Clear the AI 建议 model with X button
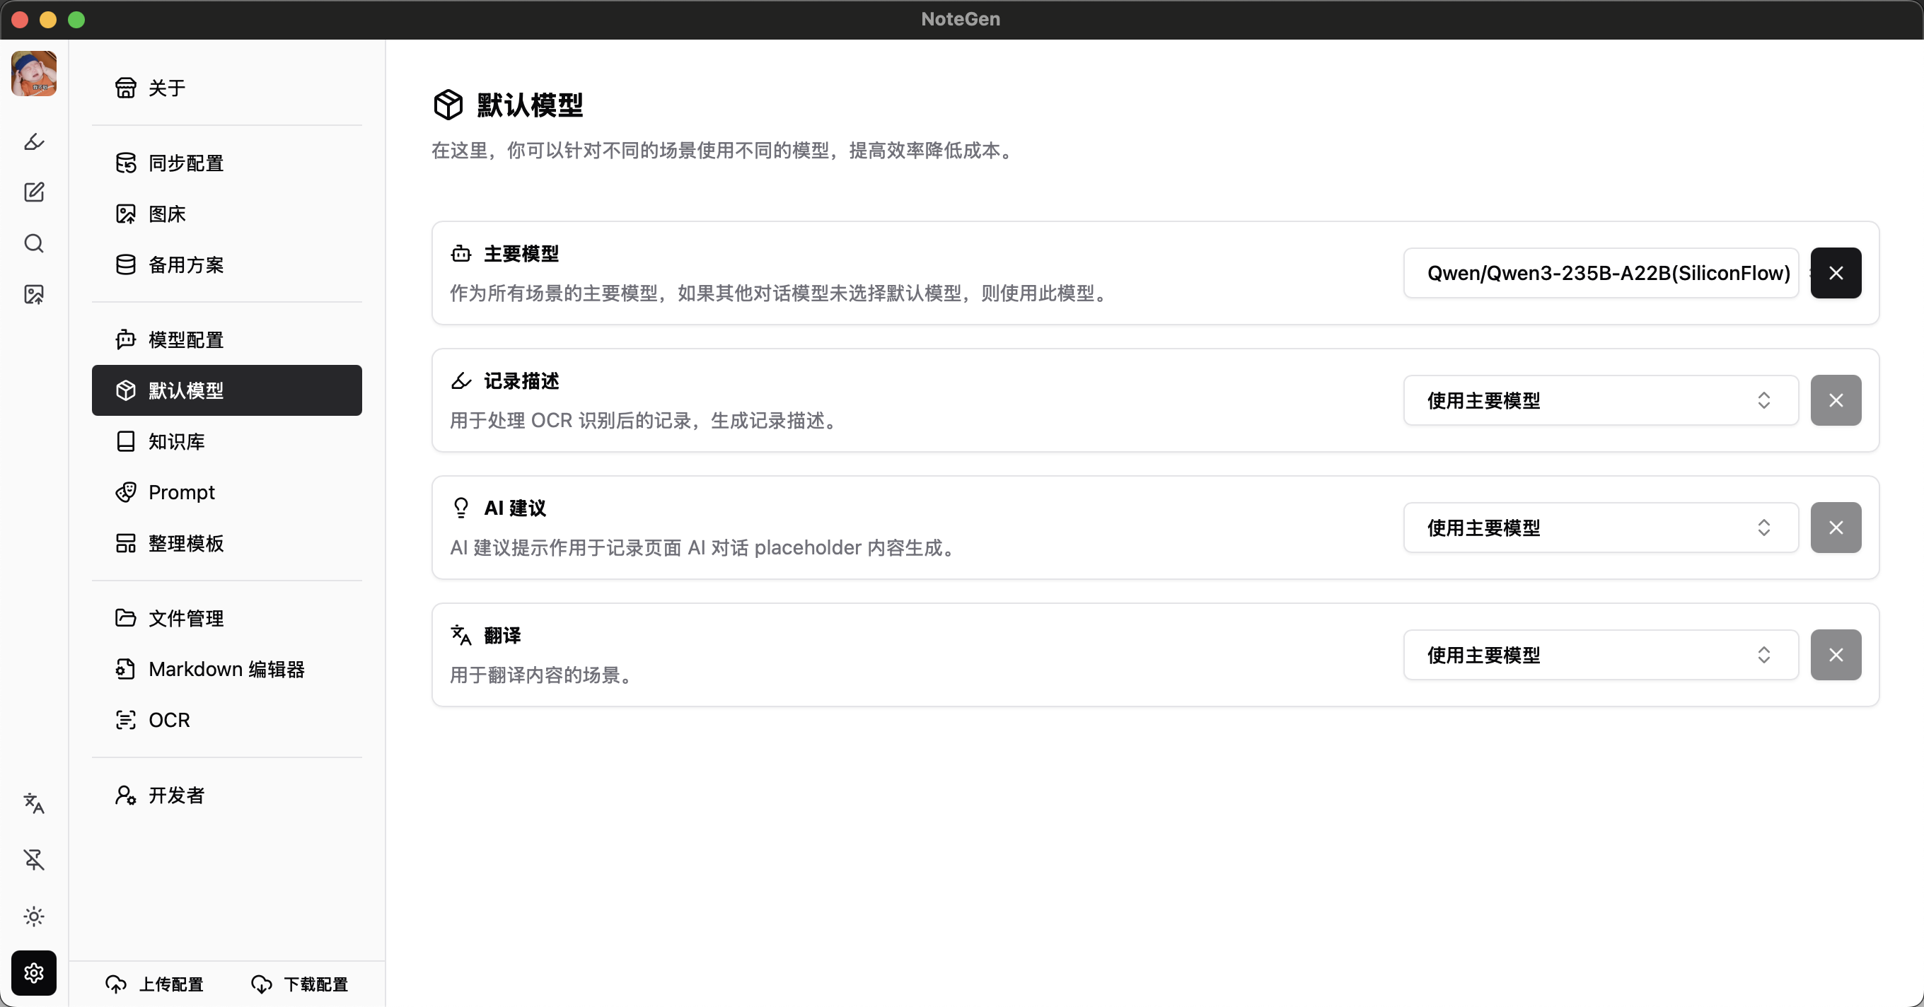Viewport: 1924px width, 1007px height. click(x=1836, y=528)
